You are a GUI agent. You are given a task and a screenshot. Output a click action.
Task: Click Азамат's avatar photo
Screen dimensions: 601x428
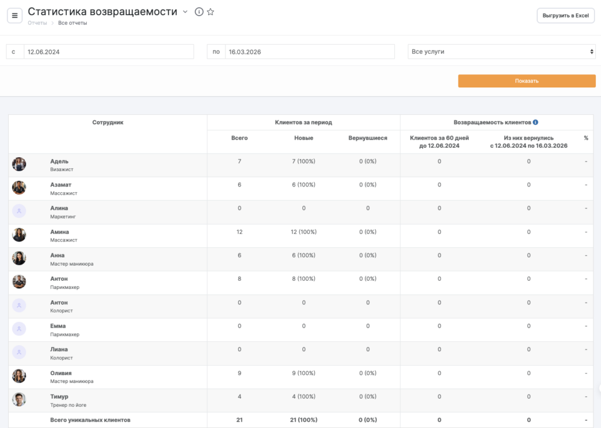[19, 188]
